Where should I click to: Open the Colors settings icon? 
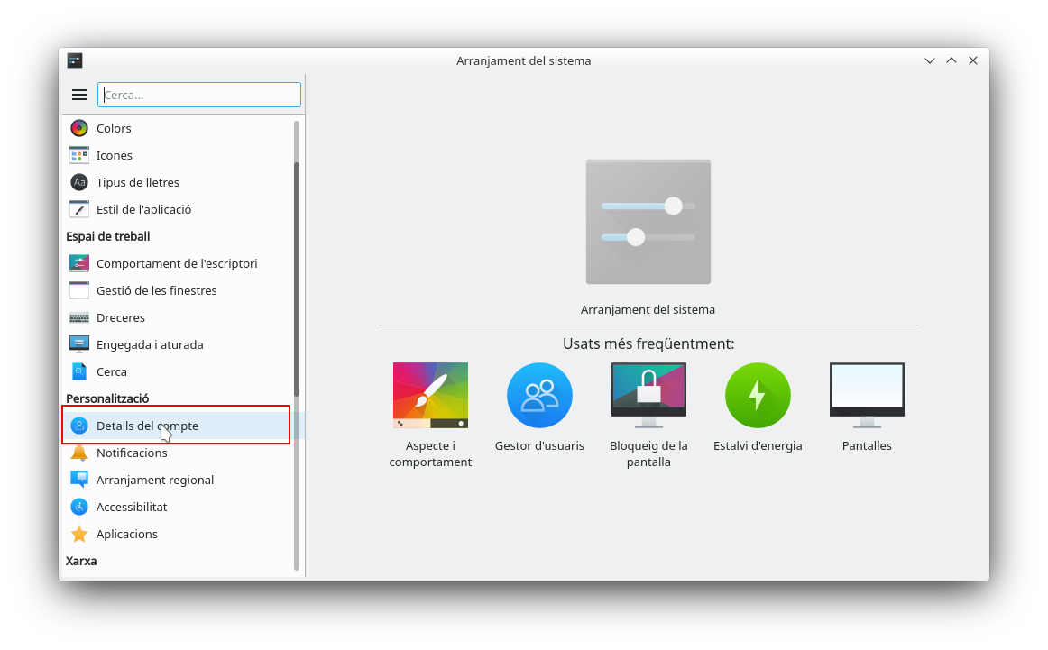tap(79, 128)
